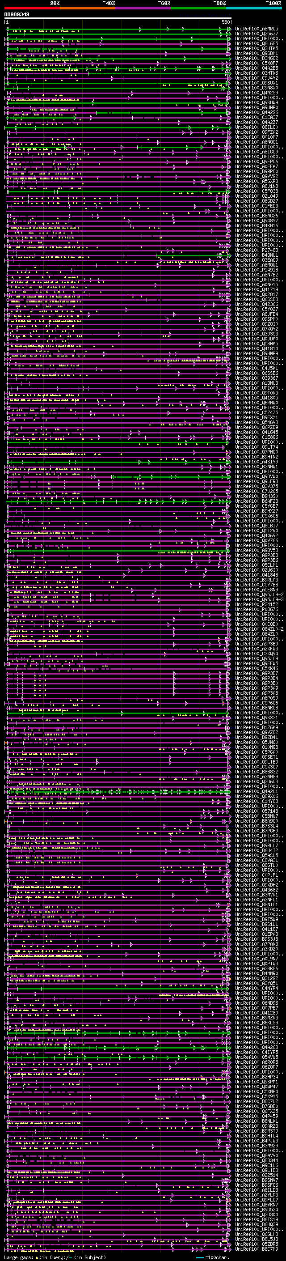
Task: Select hit UniRef100_Q02817
Action: [257, 295]
